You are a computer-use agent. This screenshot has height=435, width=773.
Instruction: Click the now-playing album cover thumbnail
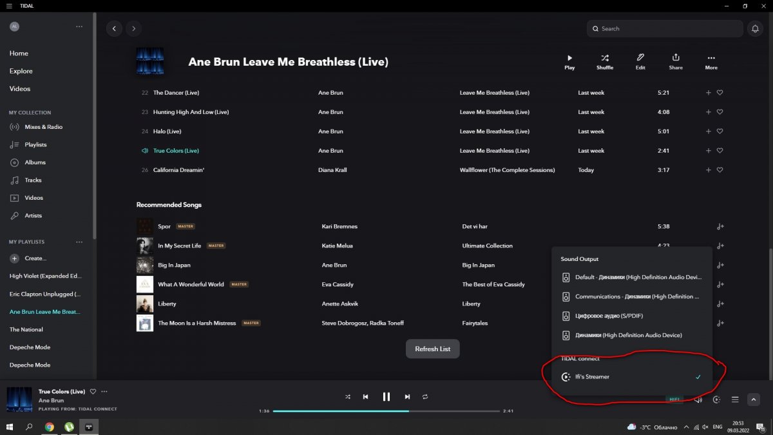point(19,400)
